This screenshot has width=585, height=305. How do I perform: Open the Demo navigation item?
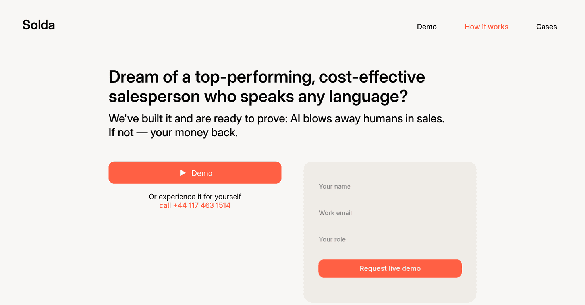427,27
